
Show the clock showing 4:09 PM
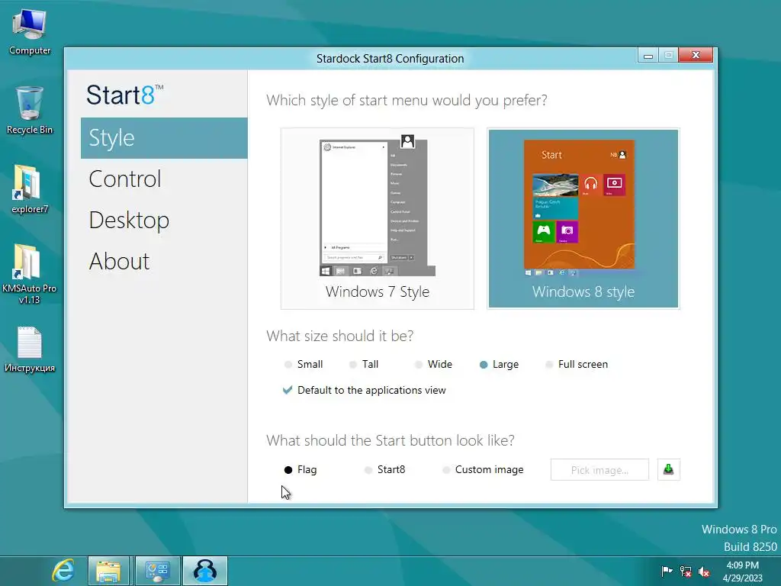(742, 571)
